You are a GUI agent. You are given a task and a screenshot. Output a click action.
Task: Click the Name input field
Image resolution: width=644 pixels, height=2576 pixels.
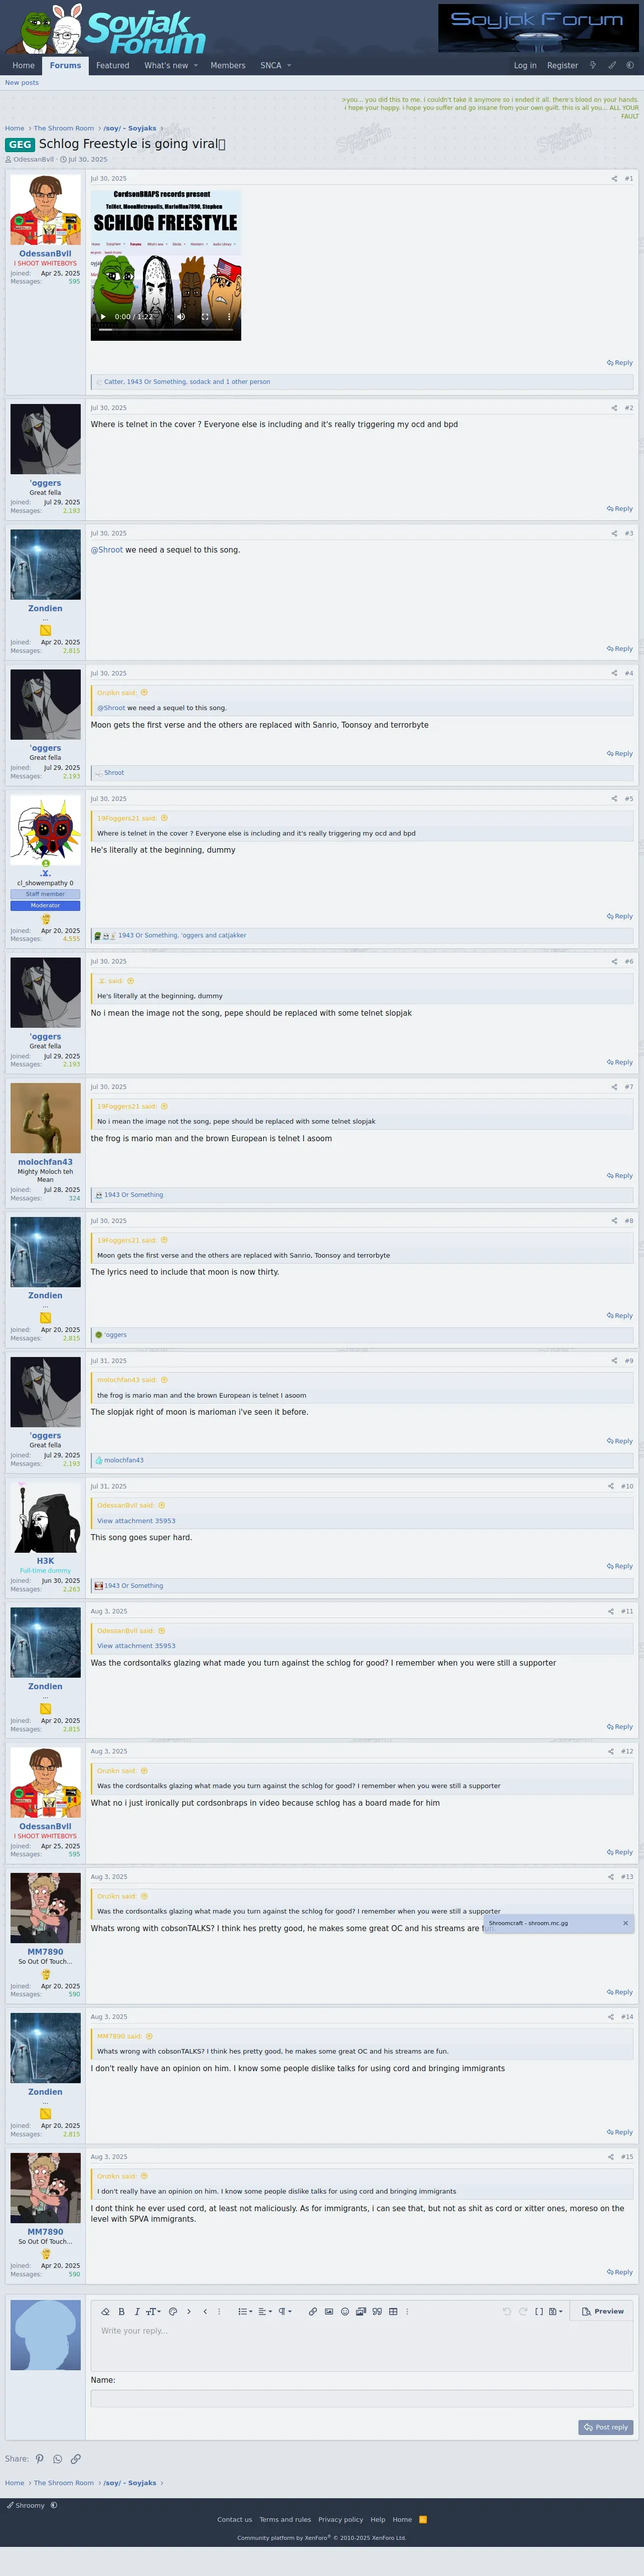coord(362,2398)
